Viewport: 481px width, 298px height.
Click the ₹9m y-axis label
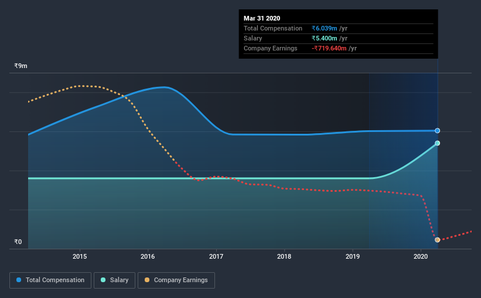(x=21, y=66)
